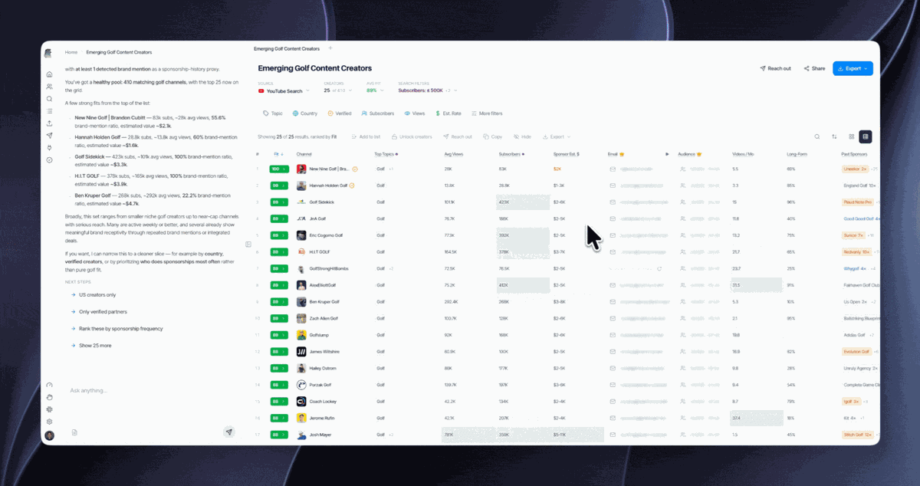Image resolution: width=920 pixels, height=486 pixels.
Task: Click Add to list in the results toolbar
Action: coord(366,136)
